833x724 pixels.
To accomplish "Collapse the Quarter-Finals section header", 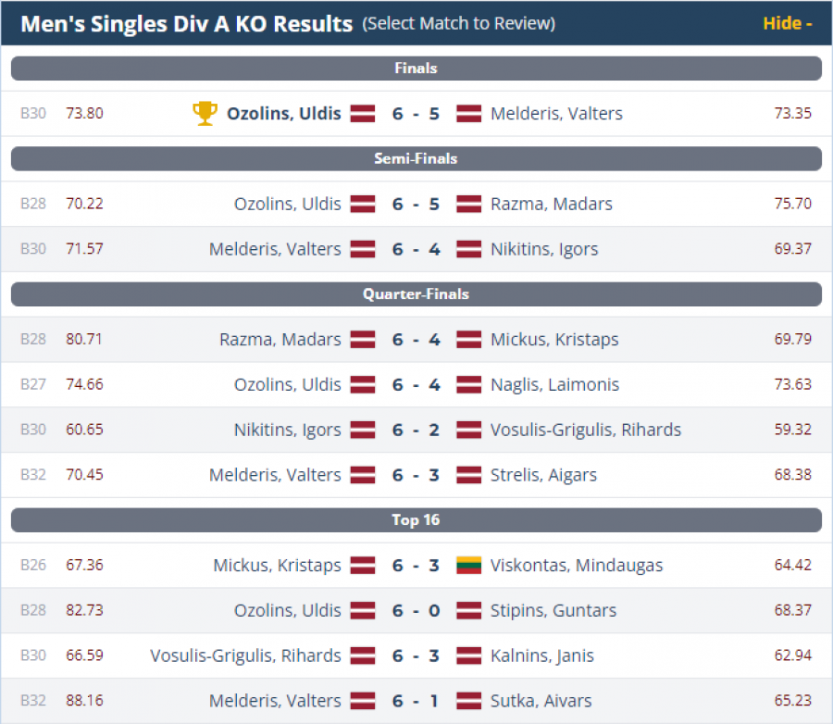I will 416,294.
